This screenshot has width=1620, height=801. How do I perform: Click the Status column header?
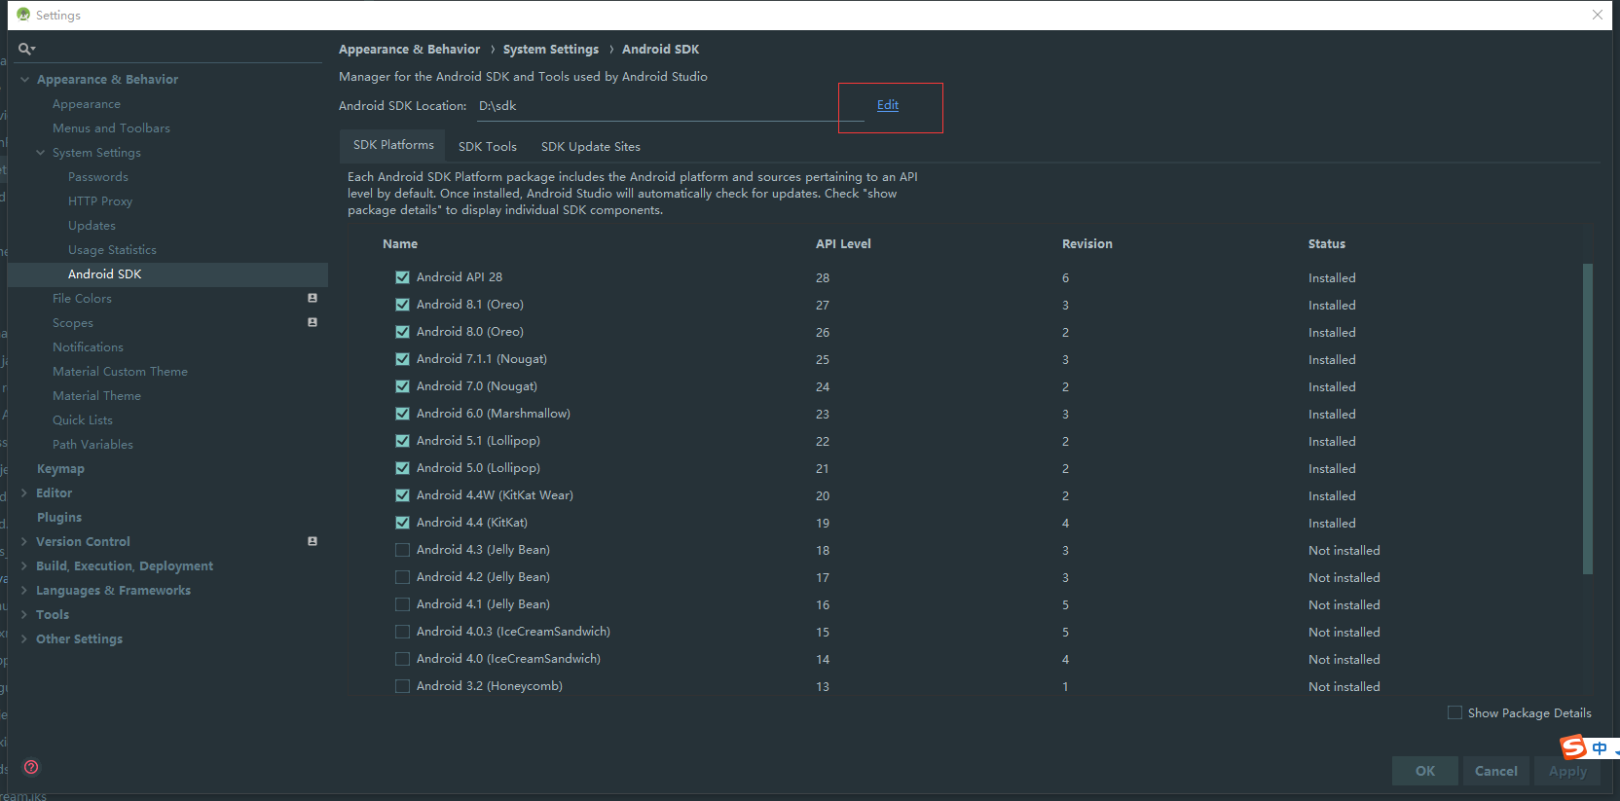coord(1327,244)
